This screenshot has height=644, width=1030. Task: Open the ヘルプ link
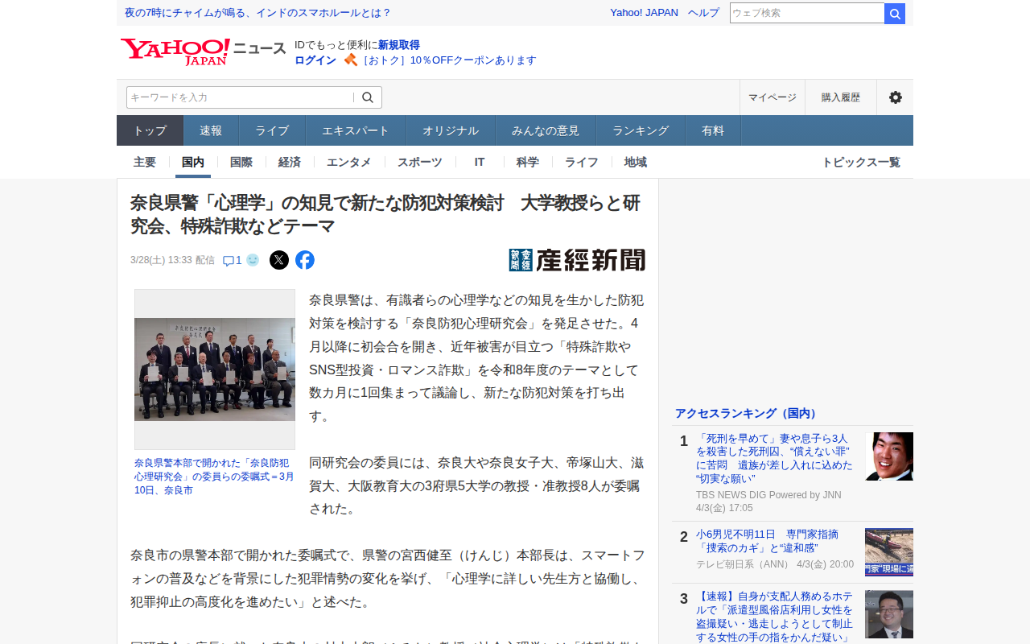(x=703, y=13)
